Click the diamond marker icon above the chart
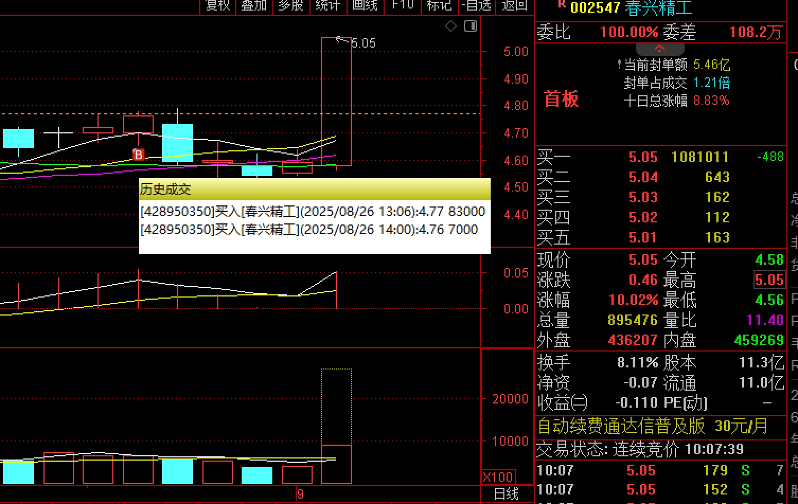The image size is (798, 504). coord(451,26)
